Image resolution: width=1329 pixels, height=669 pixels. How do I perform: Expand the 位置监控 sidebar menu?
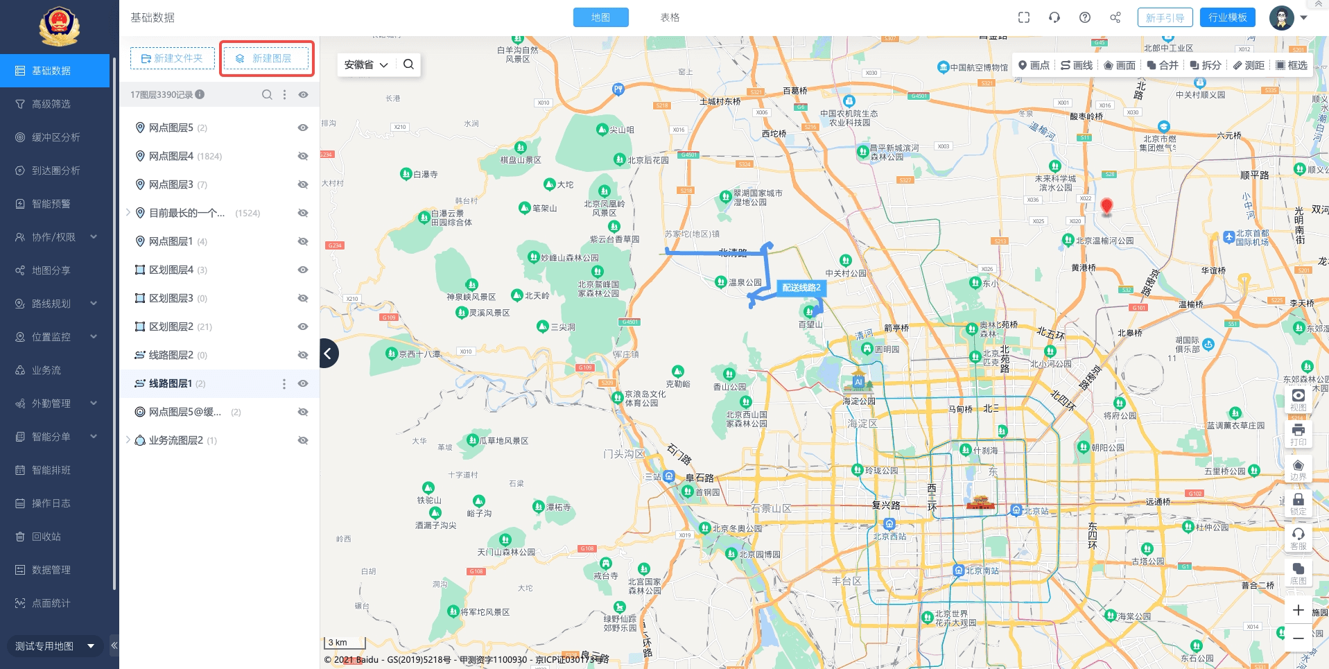click(x=55, y=337)
